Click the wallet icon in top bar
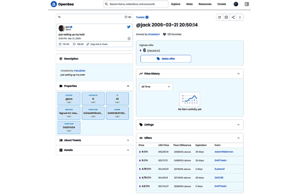 (x=247, y=4)
